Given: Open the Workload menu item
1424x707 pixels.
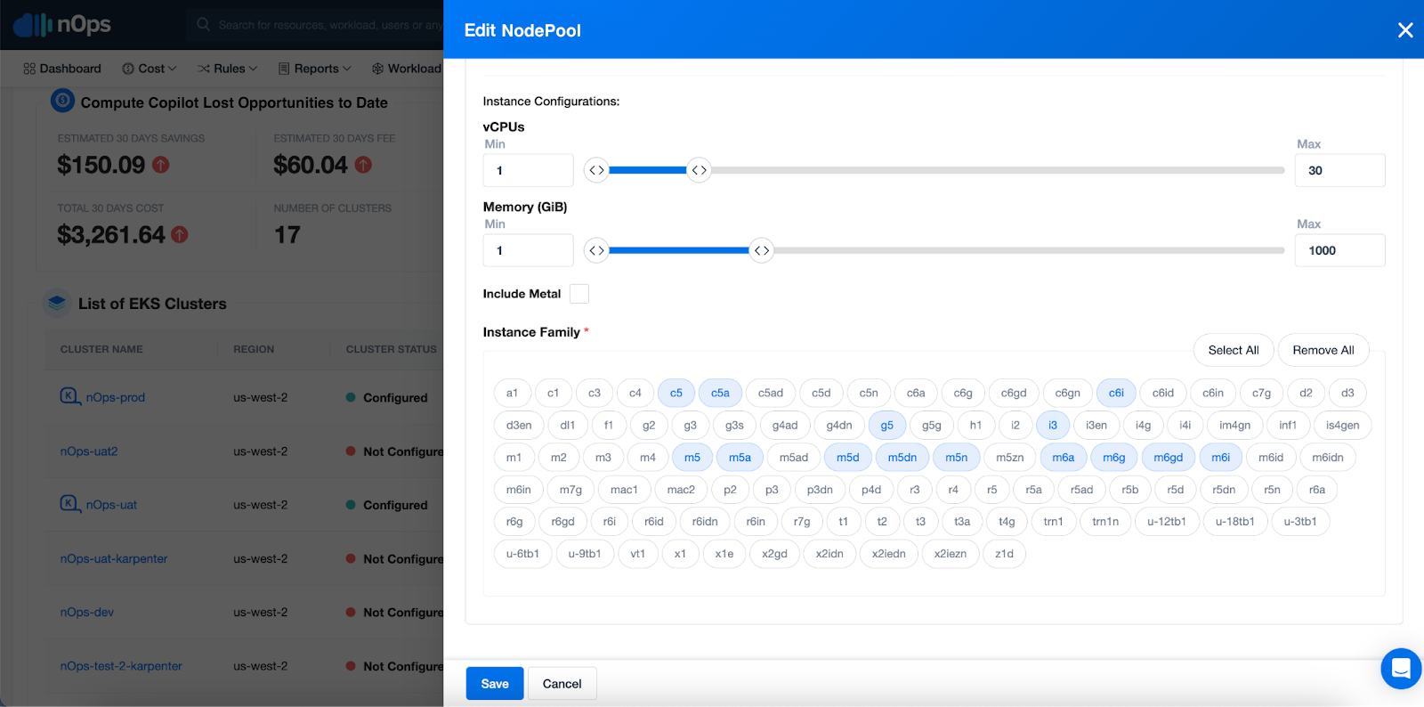Looking at the screenshot, I should click(x=407, y=69).
